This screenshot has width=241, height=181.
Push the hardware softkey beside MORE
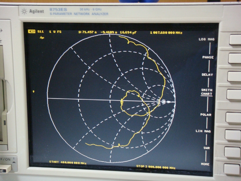[x=232, y=169]
